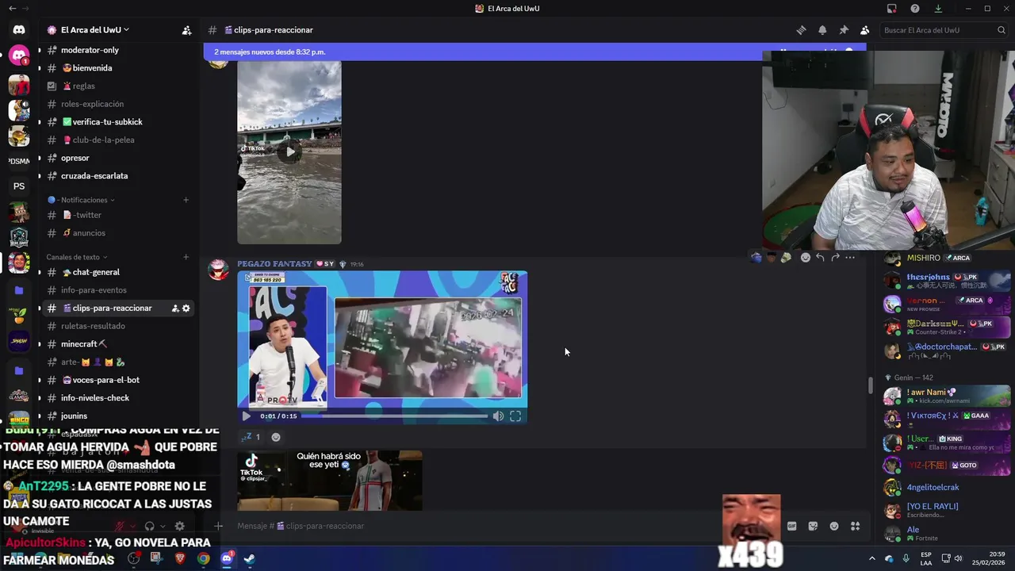Open the apps launcher icon in message bar
This screenshot has width=1015, height=571.
click(x=855, y=526)
